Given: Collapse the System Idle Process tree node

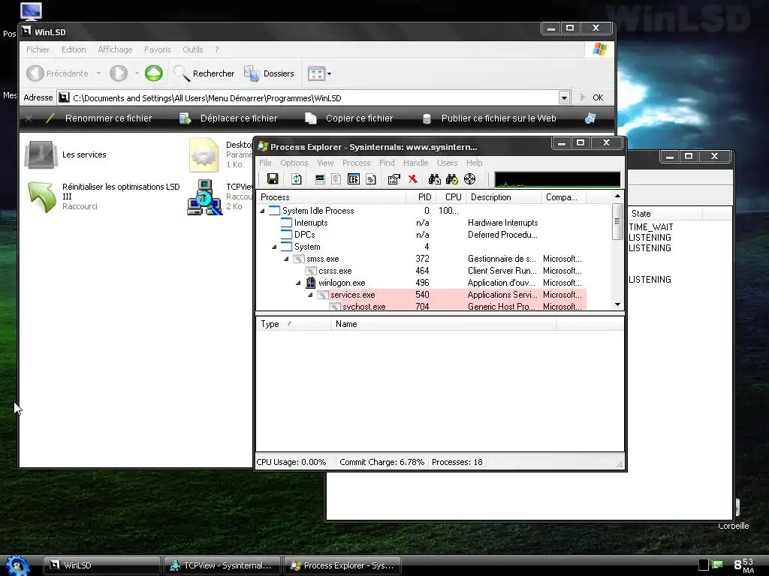Looking at the screenshot, I should tap(262, 211).
